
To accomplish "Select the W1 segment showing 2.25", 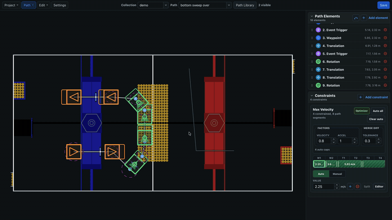I will 319,164.
